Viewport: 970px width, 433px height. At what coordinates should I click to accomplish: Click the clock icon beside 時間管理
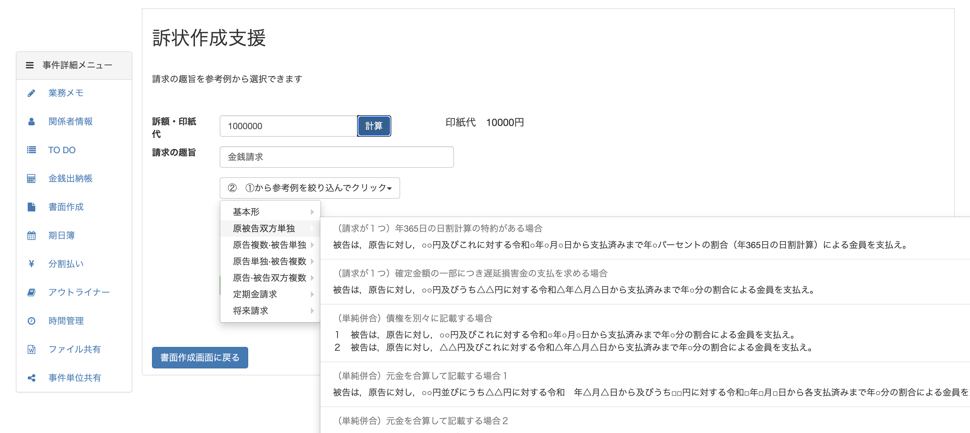(32, 321)
